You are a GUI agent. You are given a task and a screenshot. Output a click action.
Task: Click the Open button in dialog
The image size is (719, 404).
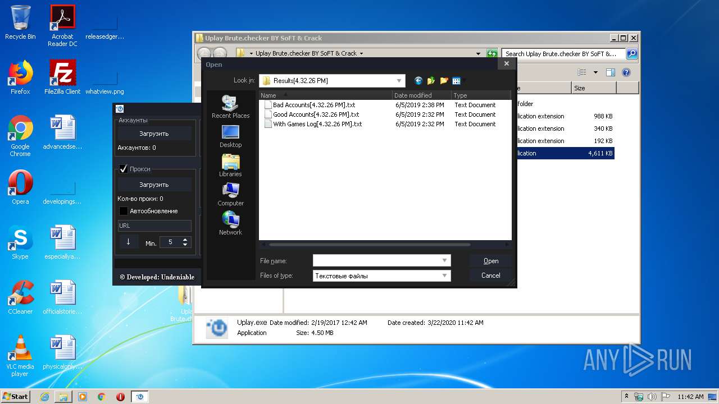point(491,261)
